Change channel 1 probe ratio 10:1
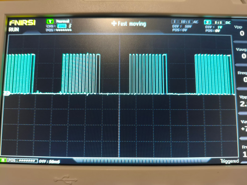 pos(186,22)
